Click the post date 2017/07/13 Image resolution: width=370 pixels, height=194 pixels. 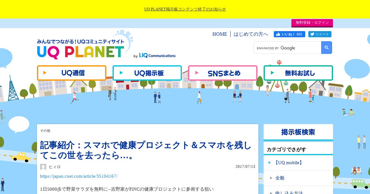coord(245,167)
